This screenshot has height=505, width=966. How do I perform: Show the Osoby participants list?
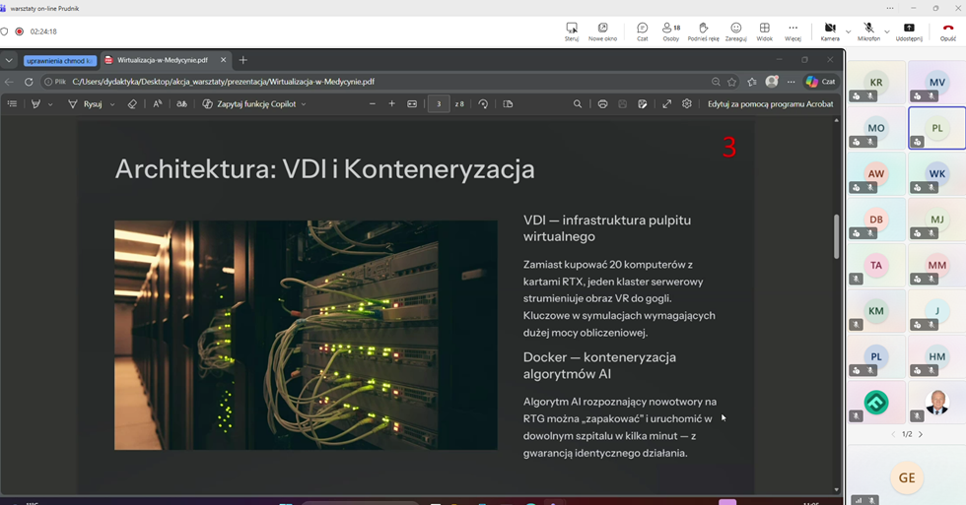(670, 29)
